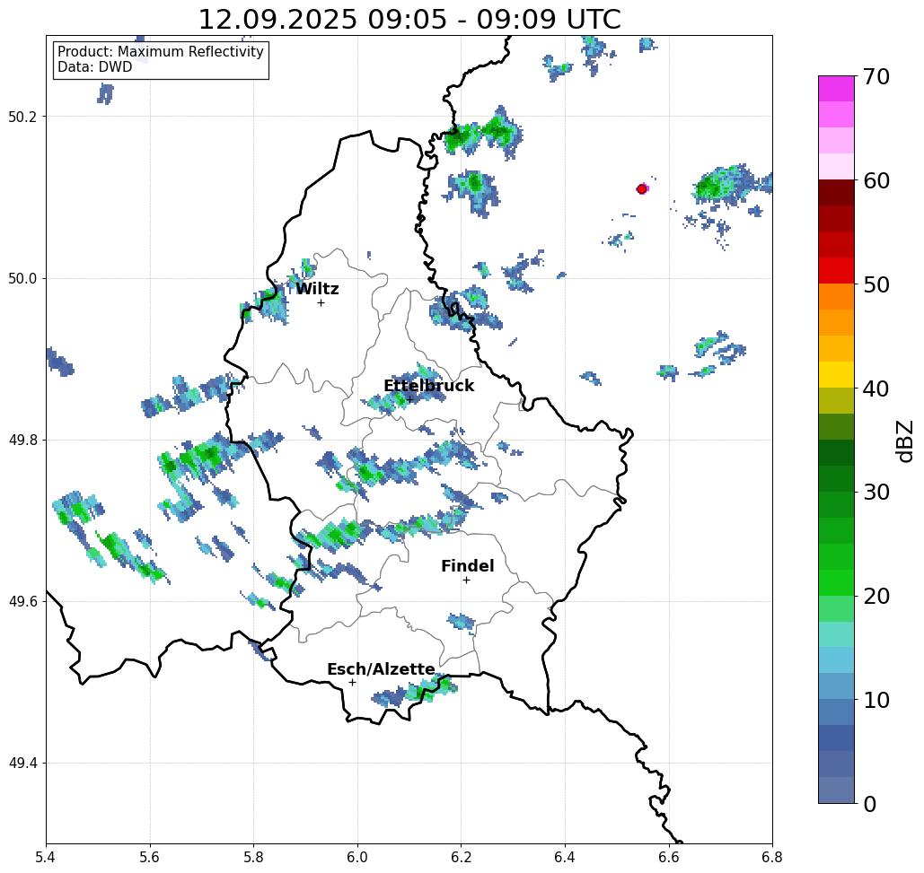This screenshot has height=873, width=924.
Task: Click the 50 value on the colorbar
Action: pyautogui.click(x=876, y=284)
